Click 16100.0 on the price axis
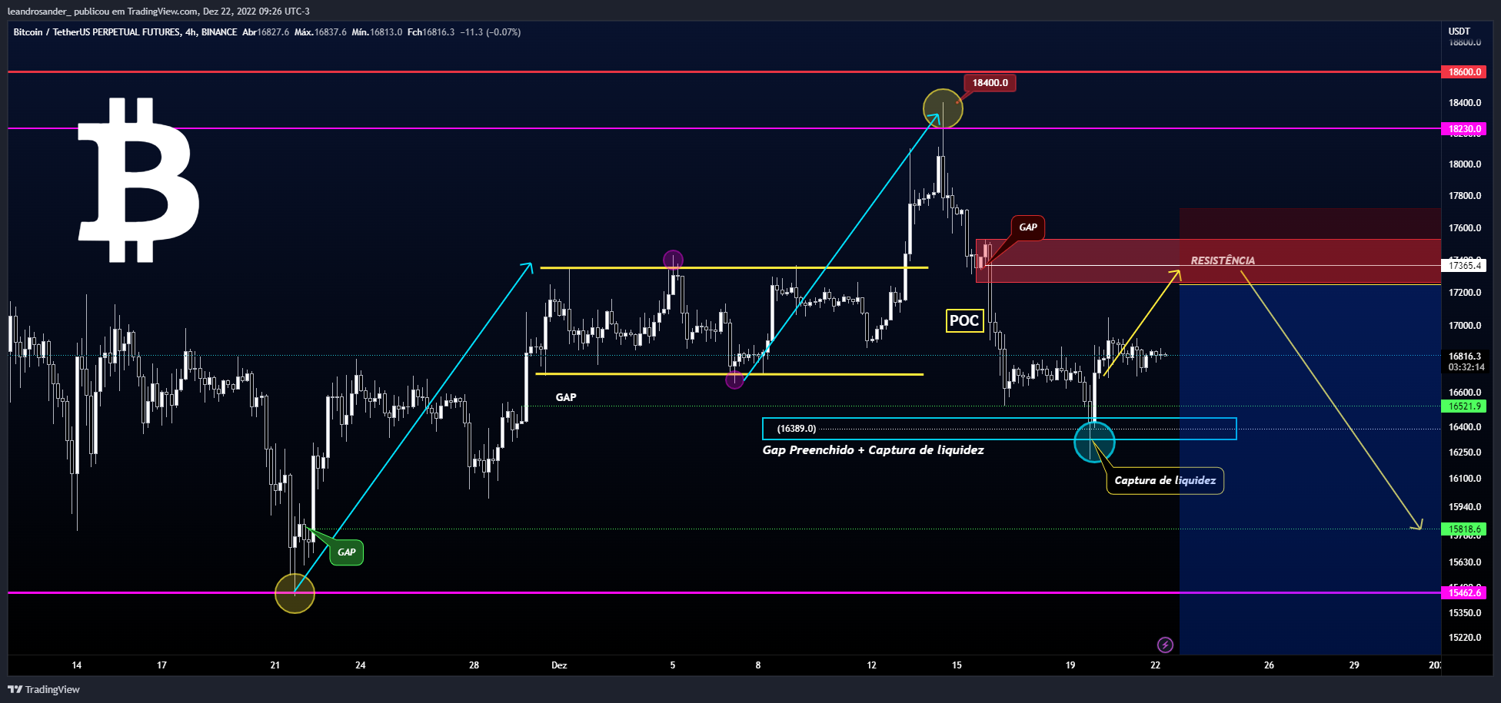Screen dimensions: 1501x703 click(1465, 479)
